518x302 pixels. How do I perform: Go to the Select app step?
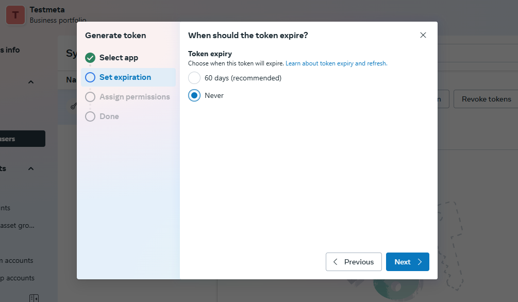[119, 58]
